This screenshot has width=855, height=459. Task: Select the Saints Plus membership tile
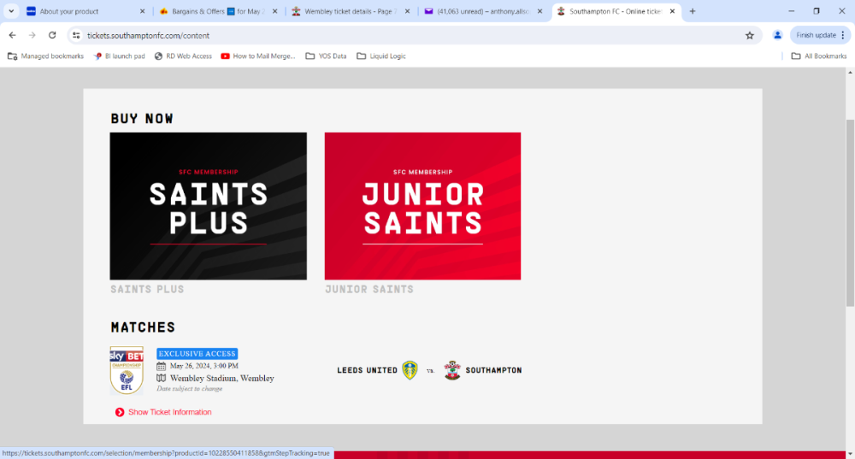208,206
